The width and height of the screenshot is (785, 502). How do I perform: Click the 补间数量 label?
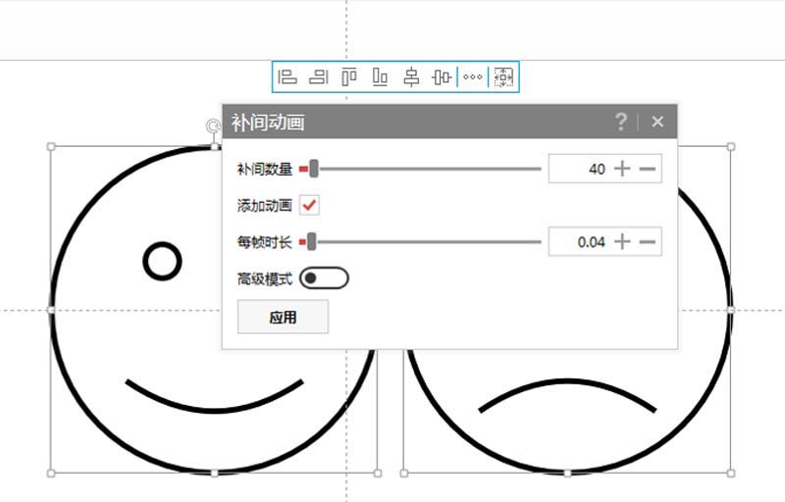tap(265, 169)
